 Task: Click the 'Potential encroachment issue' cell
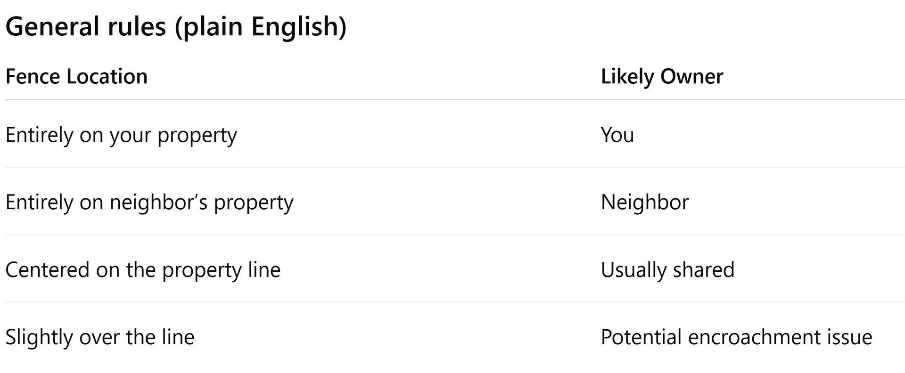point(736,337)
